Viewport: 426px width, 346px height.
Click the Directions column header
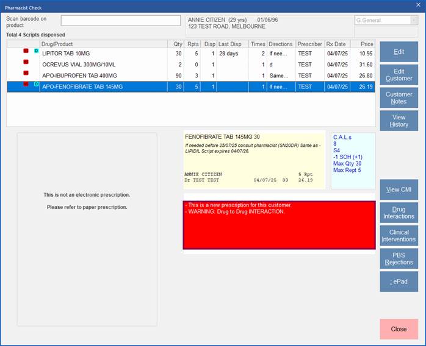[281, 44]
